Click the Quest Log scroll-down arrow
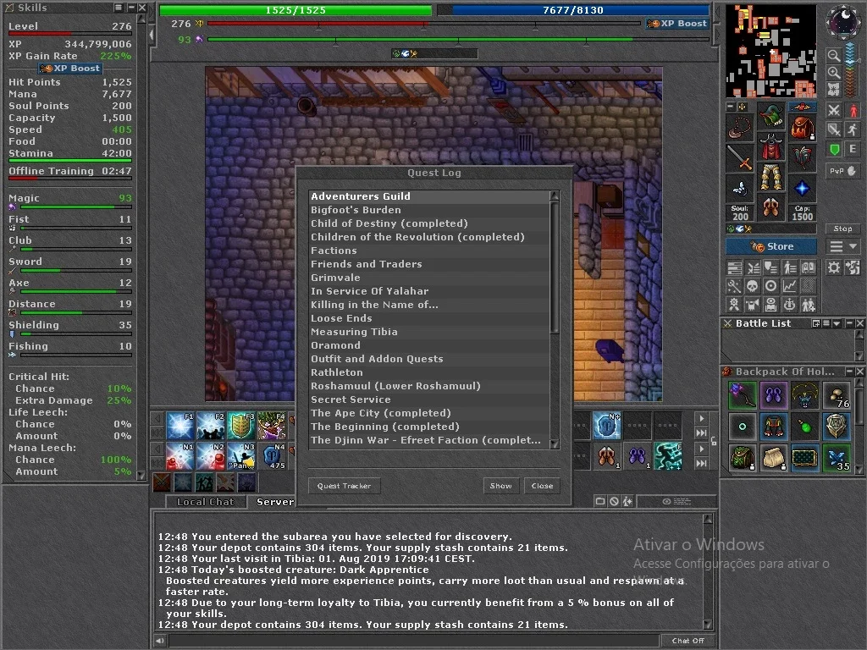This screenshot has height=650, width=867. pyautogui.click(x=555, y=443)
